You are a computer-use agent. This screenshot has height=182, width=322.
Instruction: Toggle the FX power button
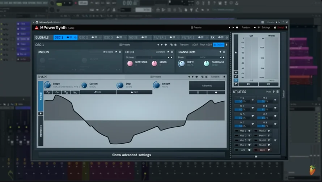coord(227,37)
